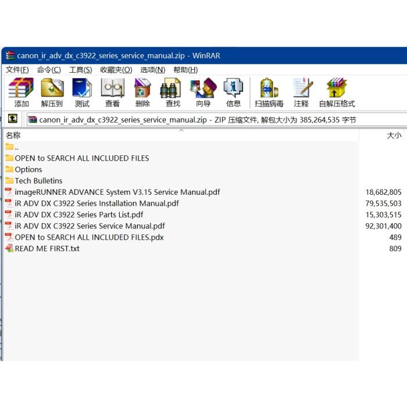The image size is (407, 407).
Task: Open the Help (帮助) menu
Action: 185,70
